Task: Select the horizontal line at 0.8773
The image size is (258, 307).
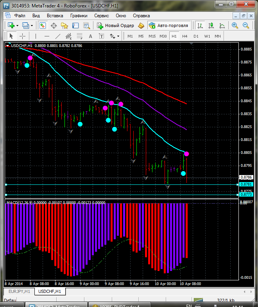Action: tap(122, 195)
